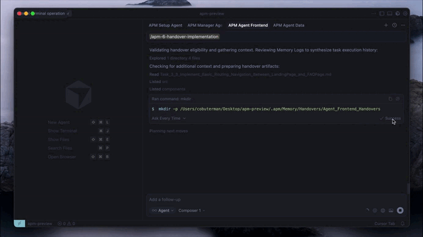This screenshot has width=423, height=237.
Task: Switch to APM Manager Agent tab
Action: pos(205,25)
